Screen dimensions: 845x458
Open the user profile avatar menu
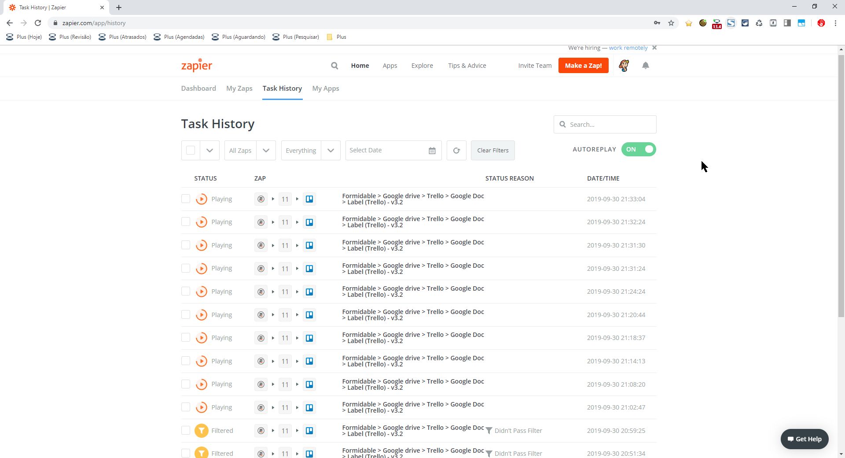click(x=624, y=66)
